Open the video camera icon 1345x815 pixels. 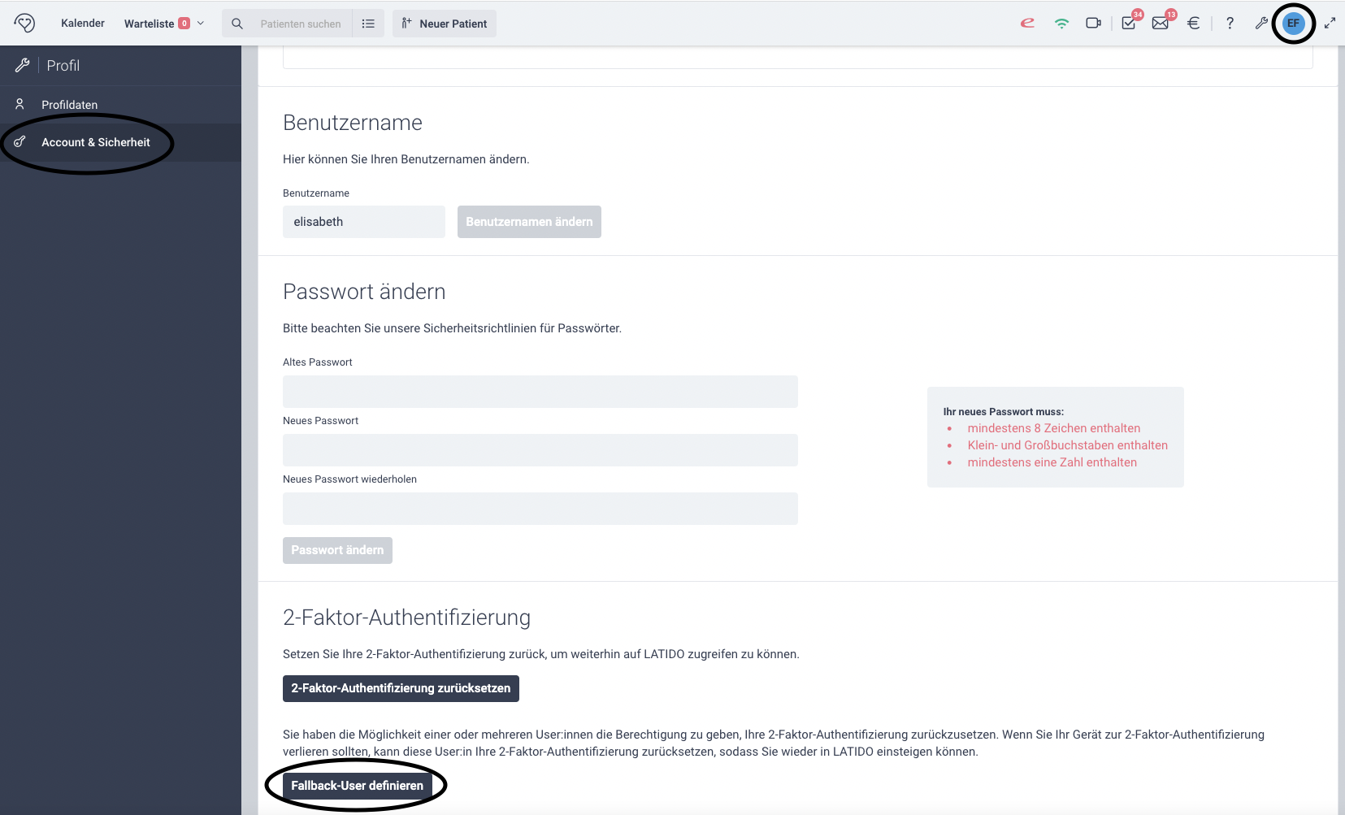pyautogui.click(x=1093, y=23)
